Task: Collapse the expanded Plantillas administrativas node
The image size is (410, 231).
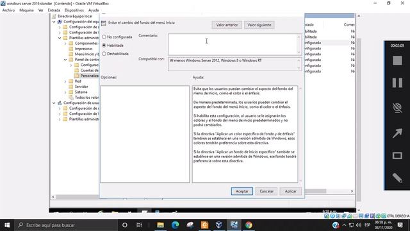Action: [60, 38]
